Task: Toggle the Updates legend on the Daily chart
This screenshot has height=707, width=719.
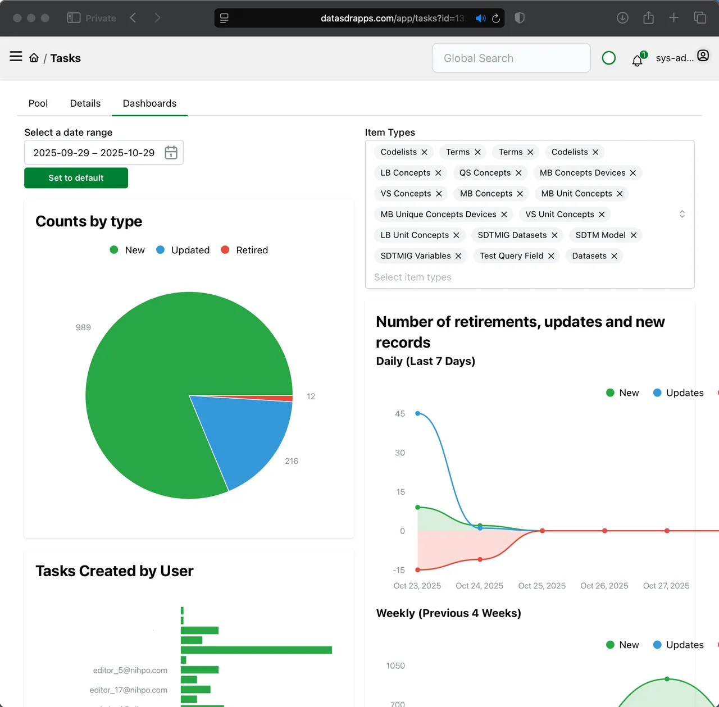Action: pyautogui.click(x=679, y=393)
